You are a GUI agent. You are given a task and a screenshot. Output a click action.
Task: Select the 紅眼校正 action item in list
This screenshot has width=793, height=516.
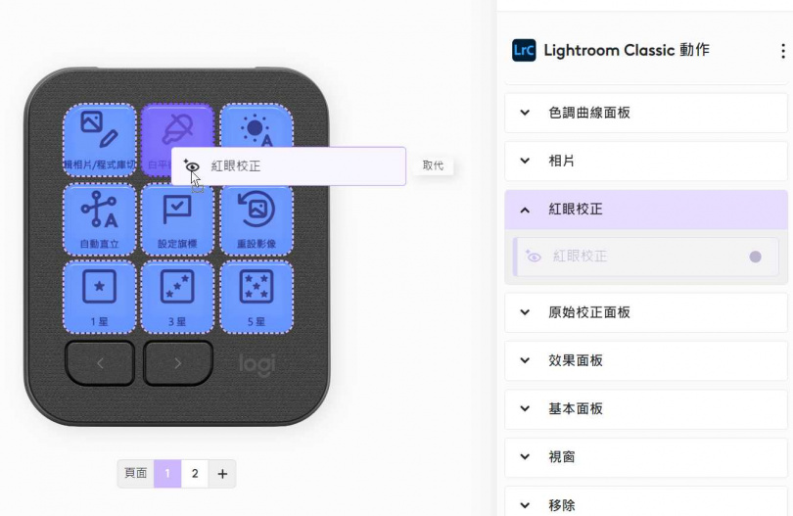[x=646, y=257]
